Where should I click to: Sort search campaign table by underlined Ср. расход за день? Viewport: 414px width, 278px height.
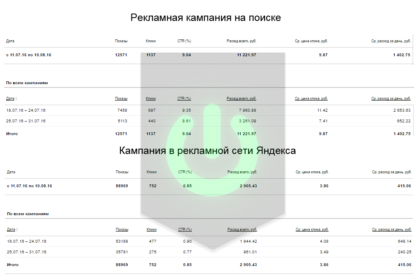[391, 99]
